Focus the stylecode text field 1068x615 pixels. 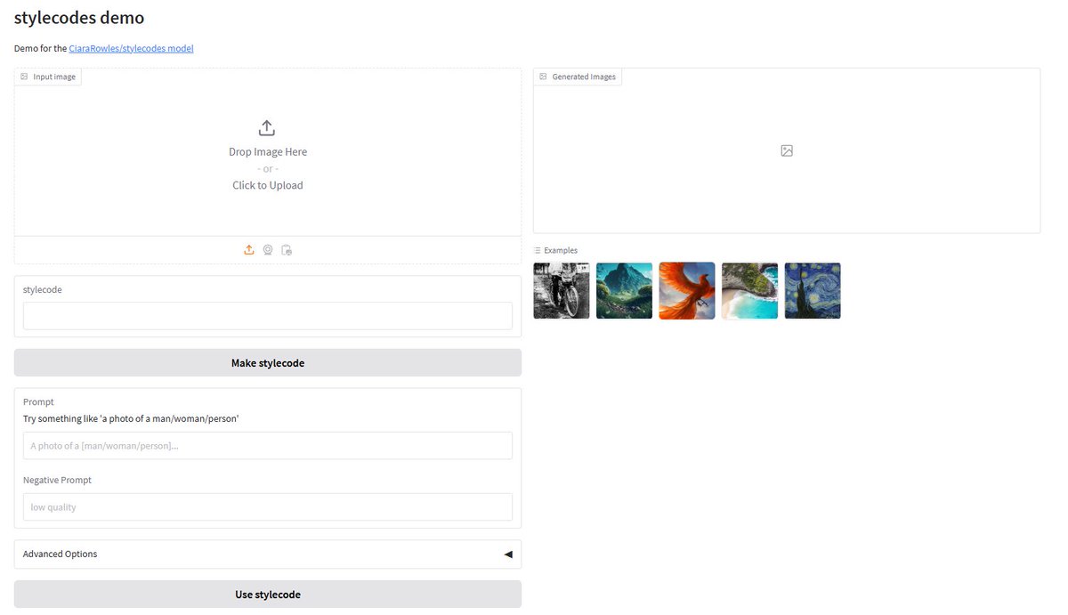point(268,316)
